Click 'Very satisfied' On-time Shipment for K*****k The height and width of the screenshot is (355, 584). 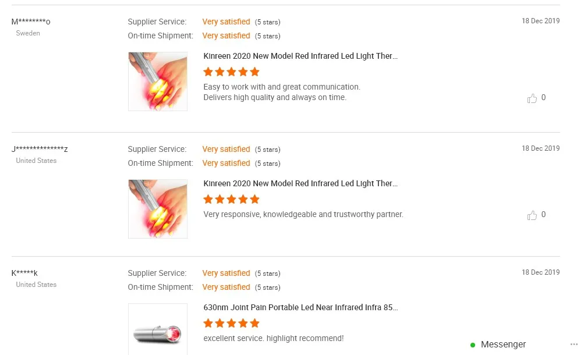226,287
